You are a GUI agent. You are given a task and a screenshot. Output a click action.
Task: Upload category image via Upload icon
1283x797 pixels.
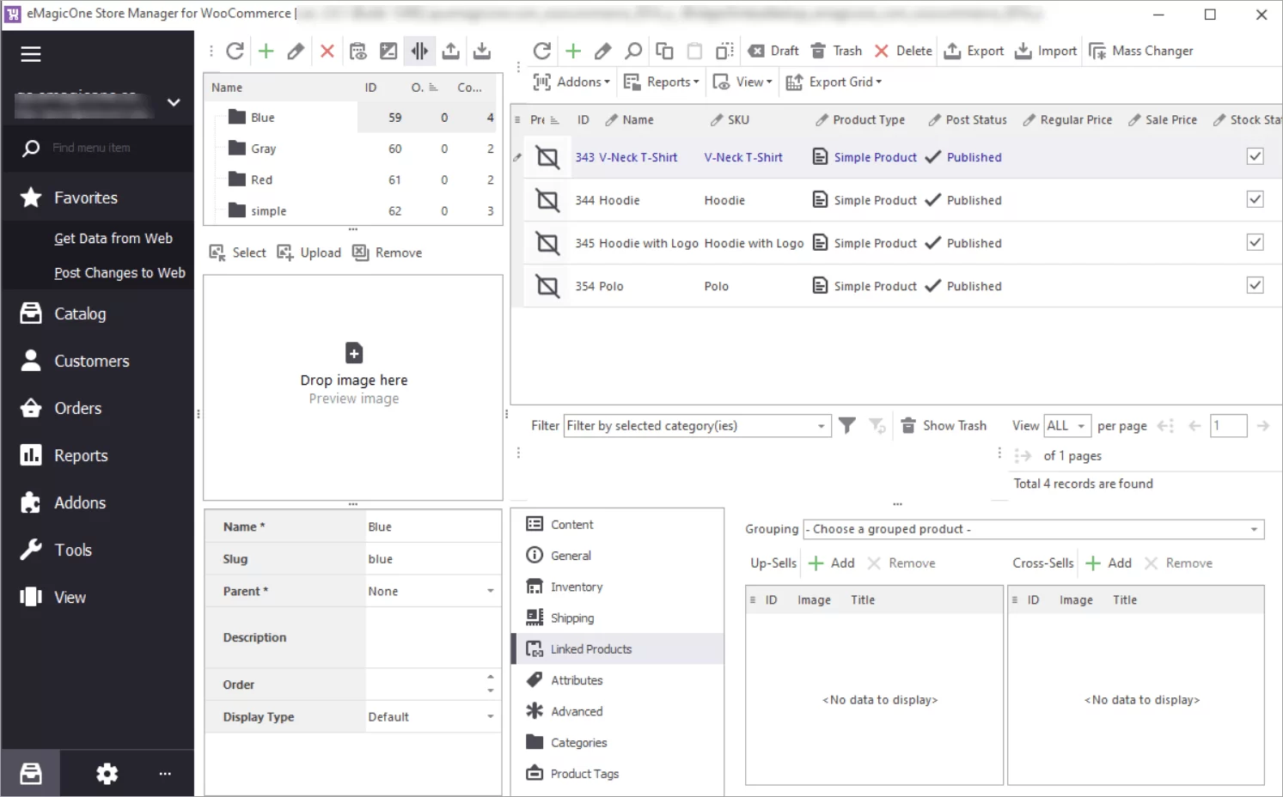click(309, 252)
